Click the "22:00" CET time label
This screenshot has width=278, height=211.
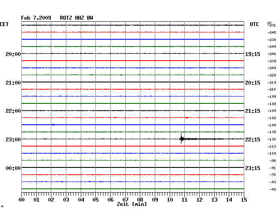click(x=13, y=111)
